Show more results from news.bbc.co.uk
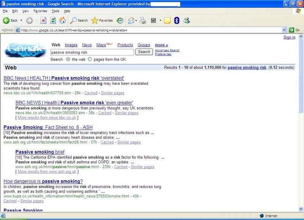This screenshot has height=220, width=304. coord(47,118)
